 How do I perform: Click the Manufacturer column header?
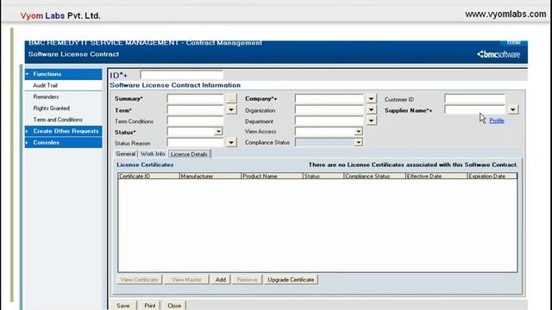pos(210,176)
